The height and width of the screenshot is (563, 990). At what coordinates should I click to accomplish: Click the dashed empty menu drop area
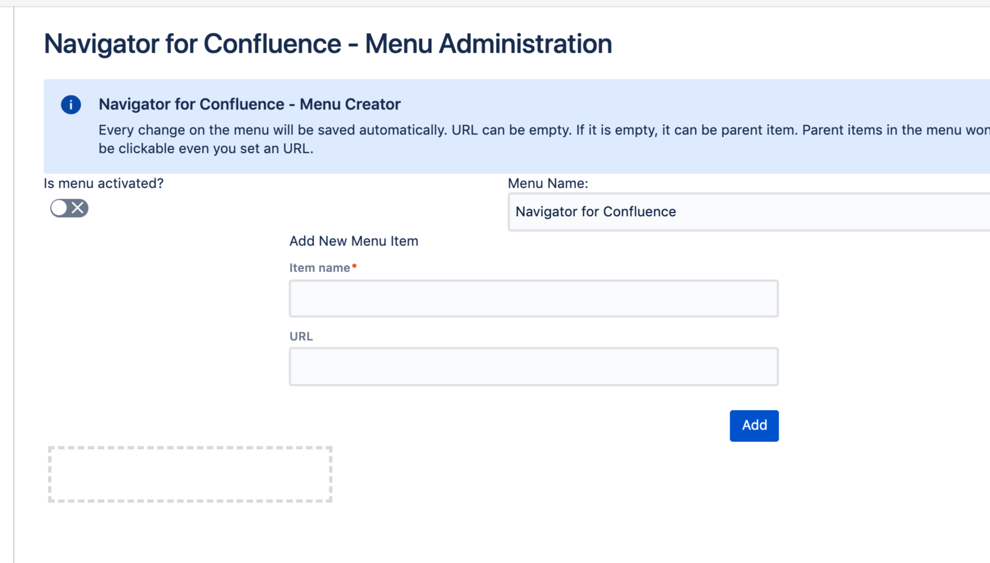pyautogui.click(x=190, y=474)
